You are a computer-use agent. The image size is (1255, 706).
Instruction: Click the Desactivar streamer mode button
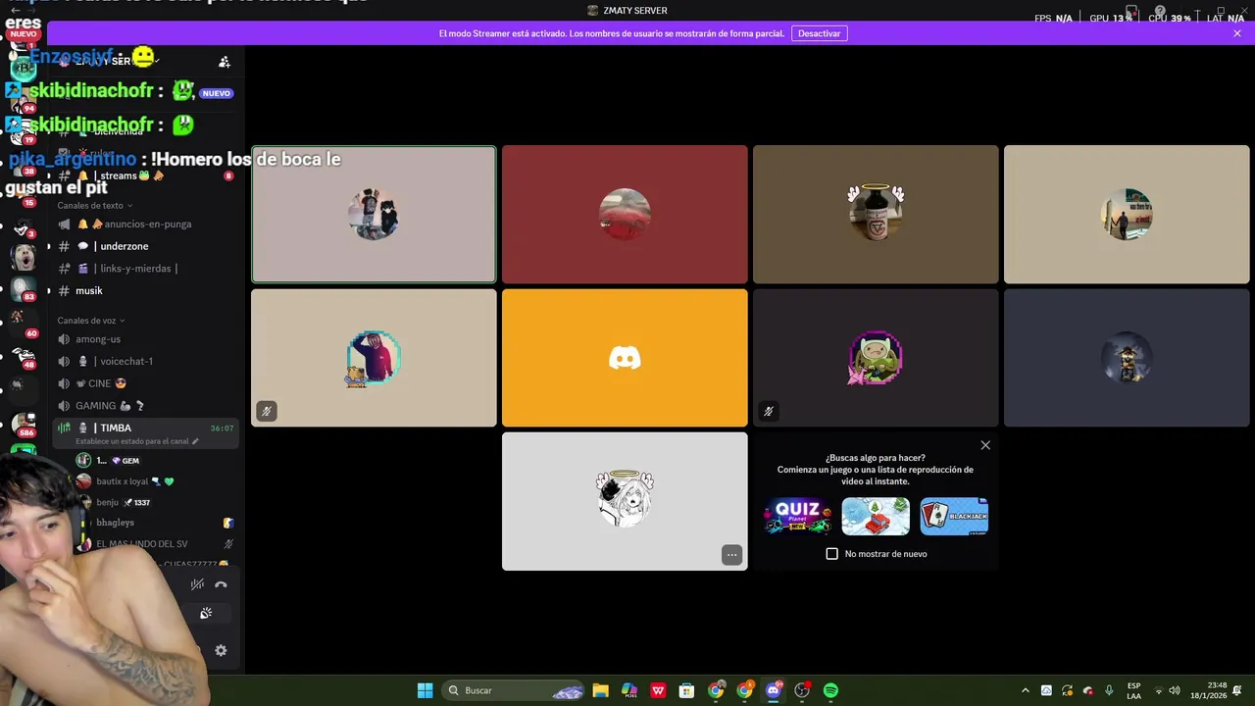coord(819,33)
